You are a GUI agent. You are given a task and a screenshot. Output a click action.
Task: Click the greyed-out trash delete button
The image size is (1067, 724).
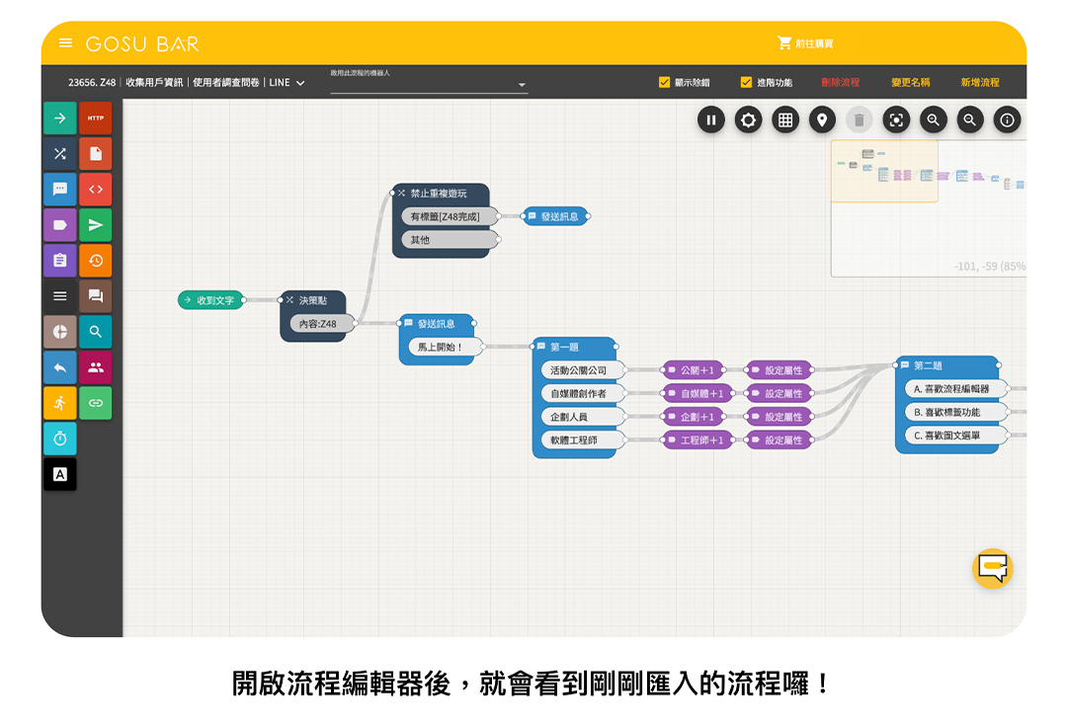[x=859, y=121]
